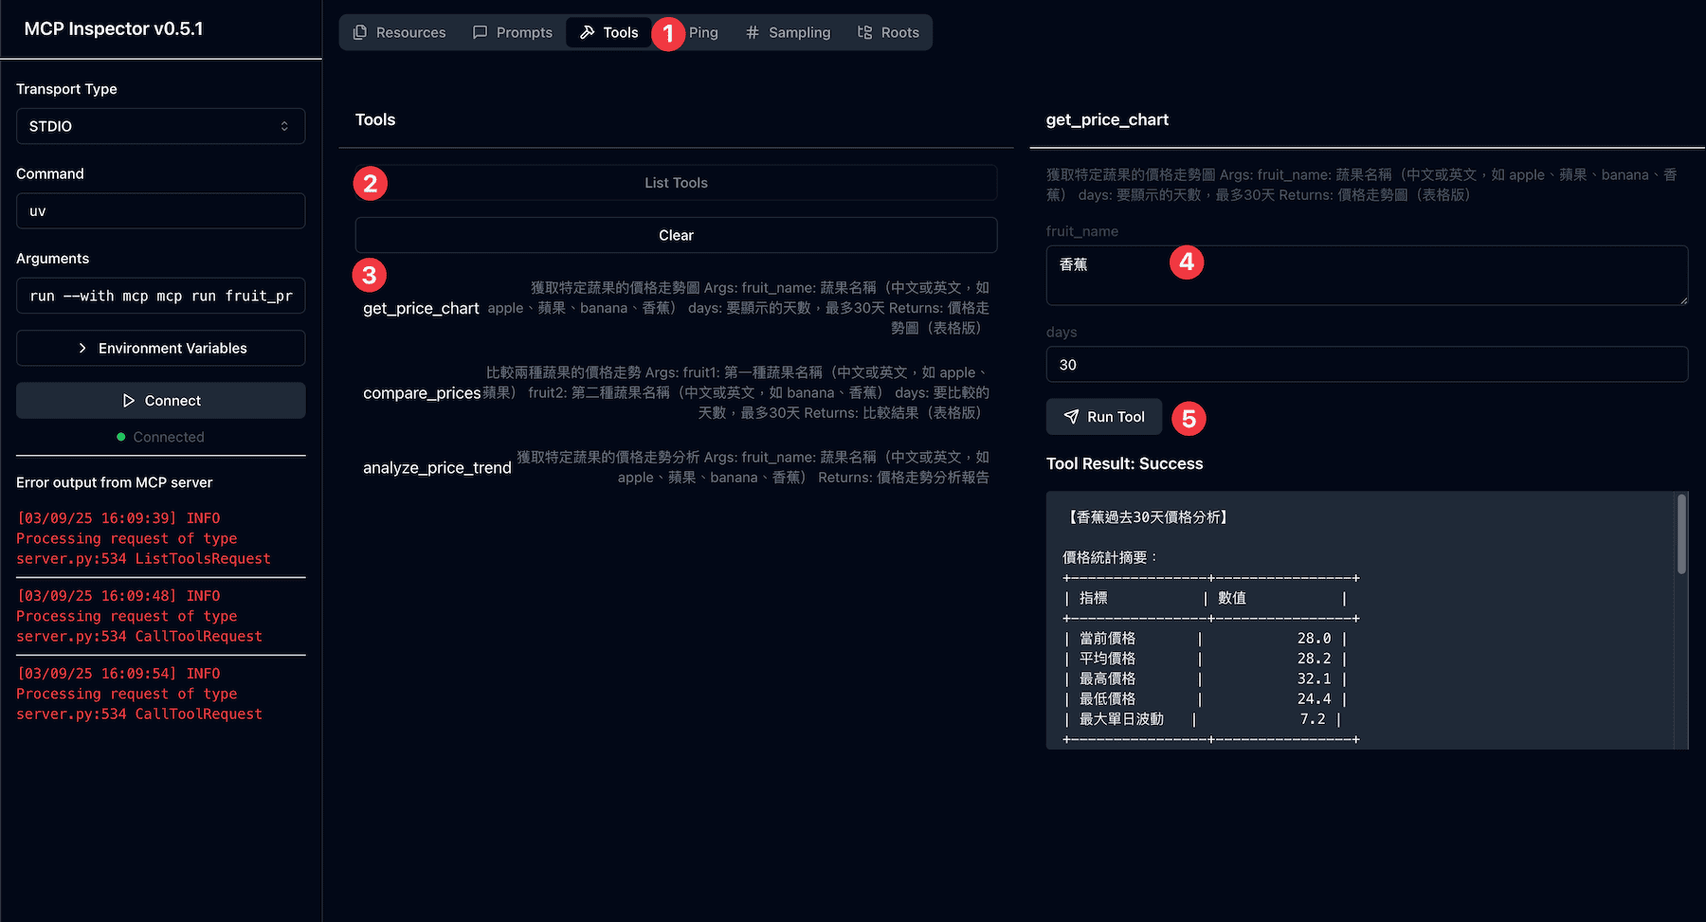1706x922 pixels.
Task: Select the compare_prices tool
Action: click(x=422, y=392)
